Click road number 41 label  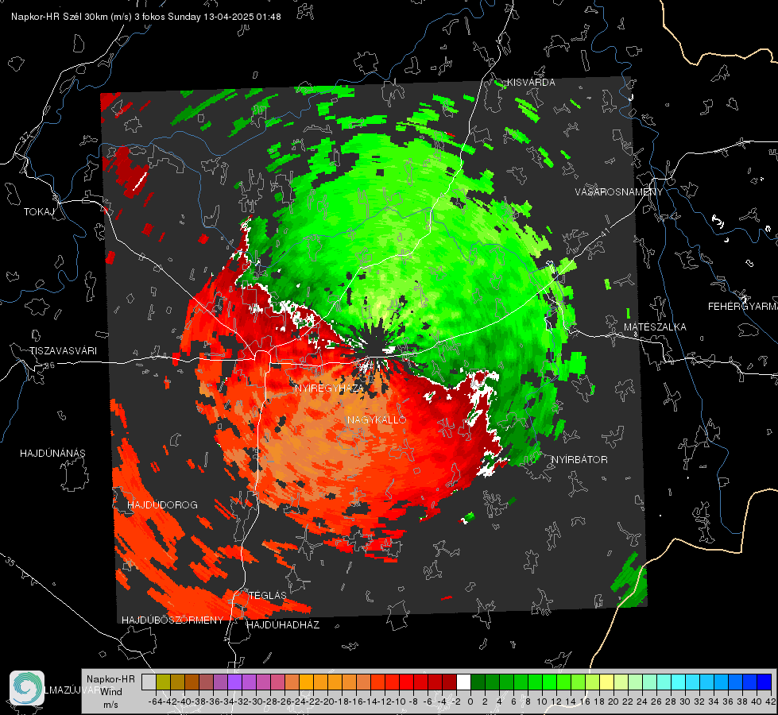point(605,232)
